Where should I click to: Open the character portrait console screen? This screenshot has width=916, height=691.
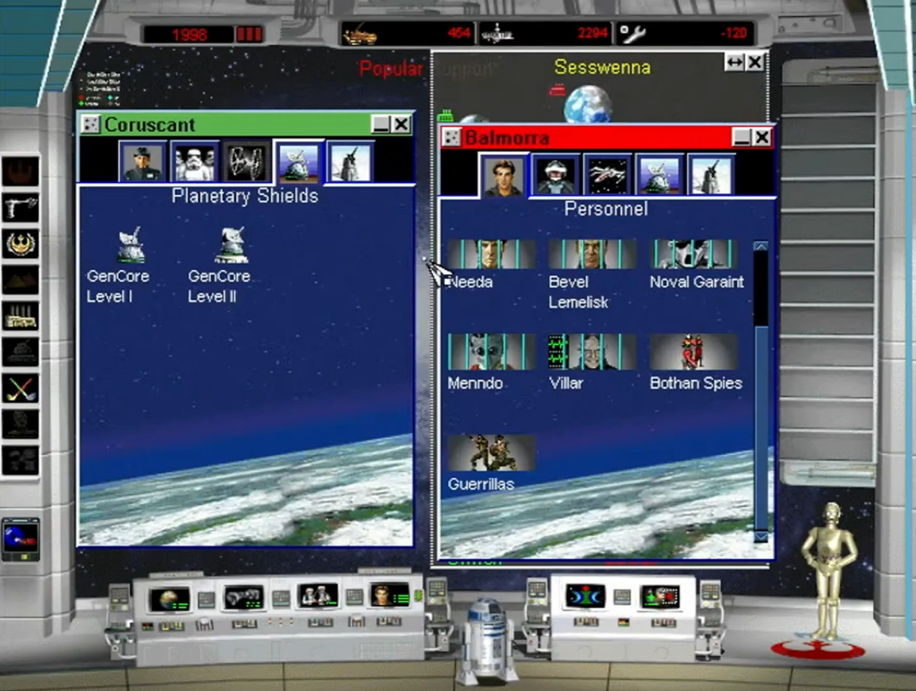(390, 595)
